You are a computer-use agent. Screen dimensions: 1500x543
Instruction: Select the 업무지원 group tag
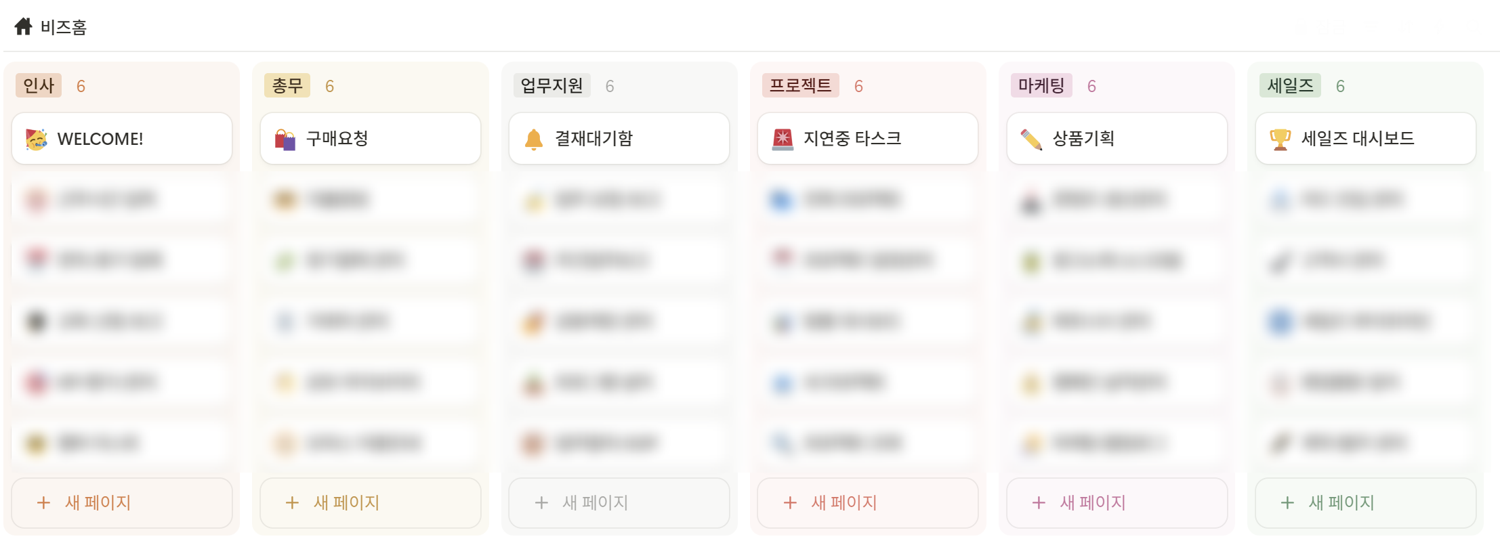(551, 85)
